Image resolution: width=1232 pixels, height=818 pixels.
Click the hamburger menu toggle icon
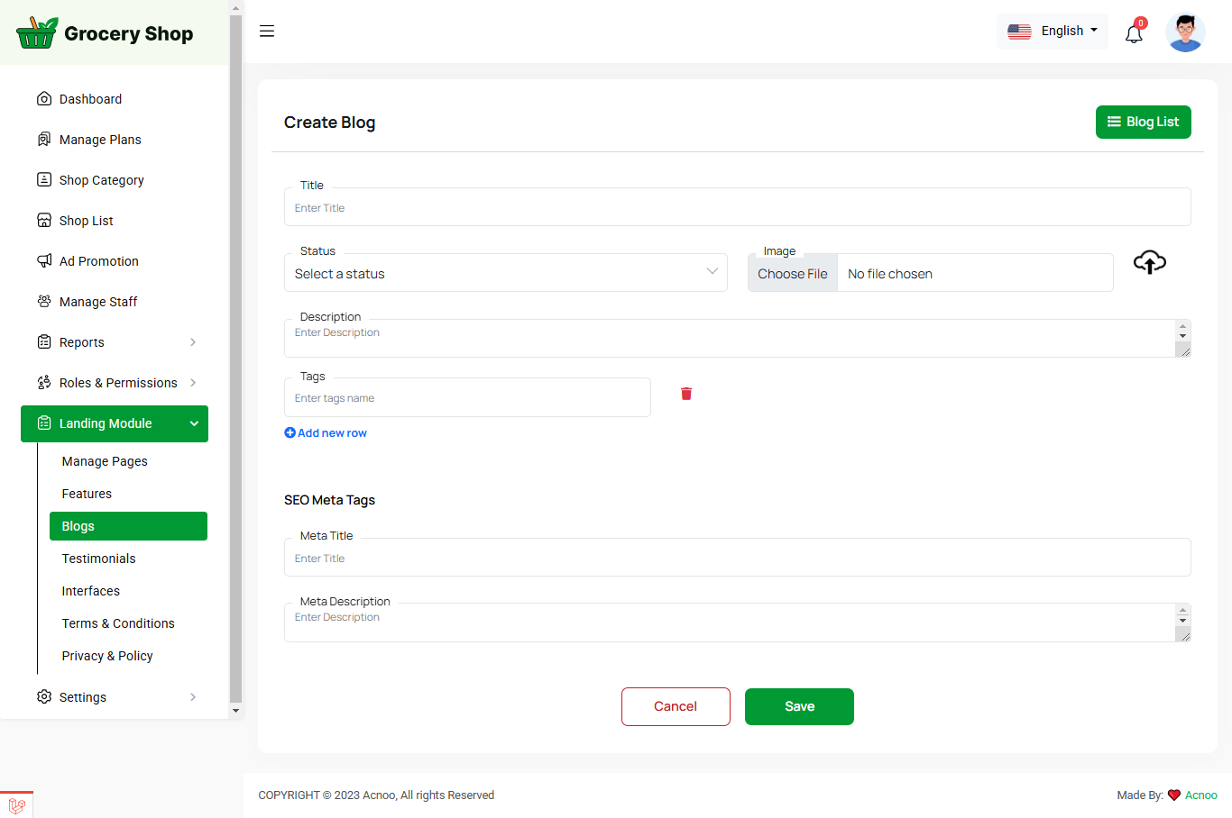[267, 32]
